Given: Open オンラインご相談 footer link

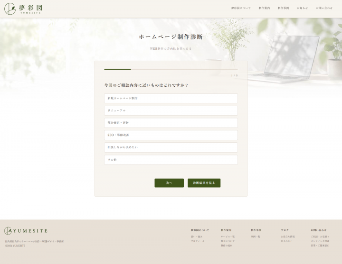Looking at the screenshot, I should [320, 241].
